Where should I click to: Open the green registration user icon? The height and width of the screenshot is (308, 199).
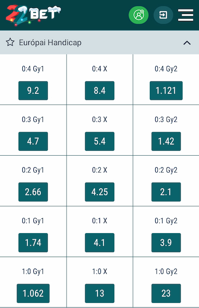tap(138, 15)
